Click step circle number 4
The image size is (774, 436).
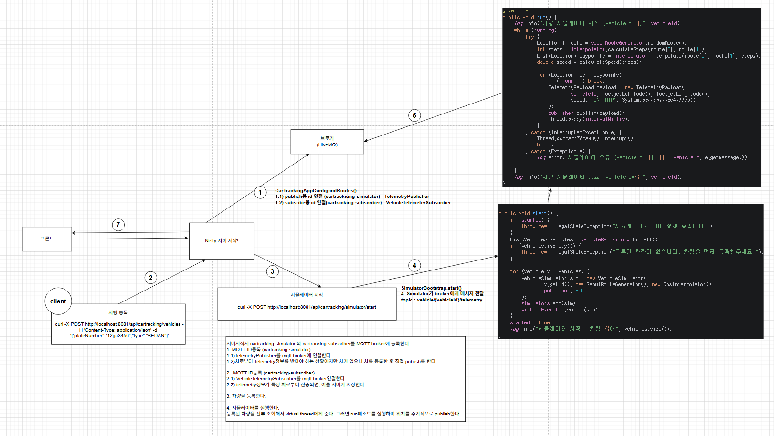414,265
